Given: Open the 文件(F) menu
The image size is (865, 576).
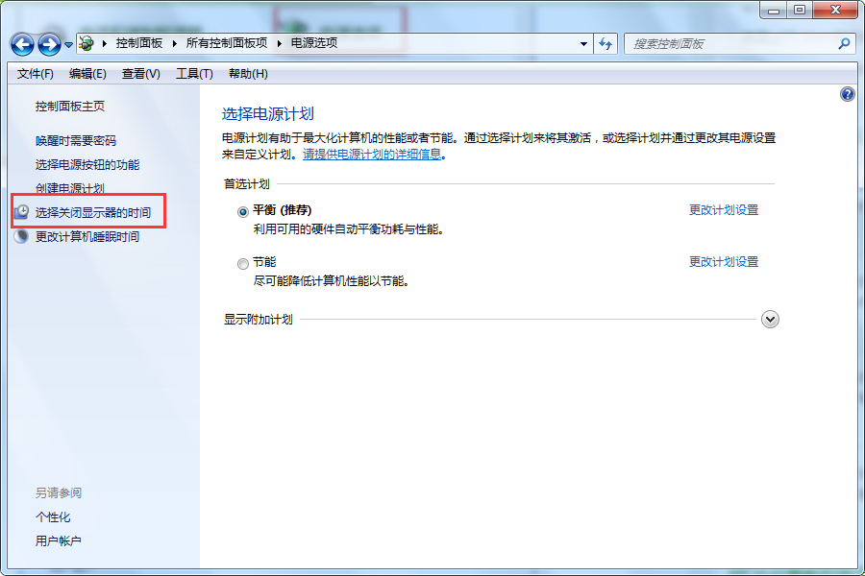Looking at the screenshot, I should click(36, 74).
